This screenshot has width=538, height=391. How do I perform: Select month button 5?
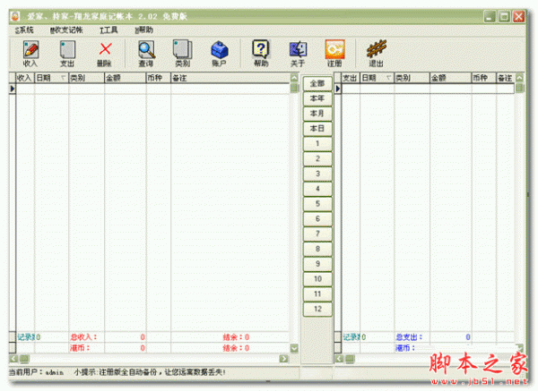tap(317, 204)
